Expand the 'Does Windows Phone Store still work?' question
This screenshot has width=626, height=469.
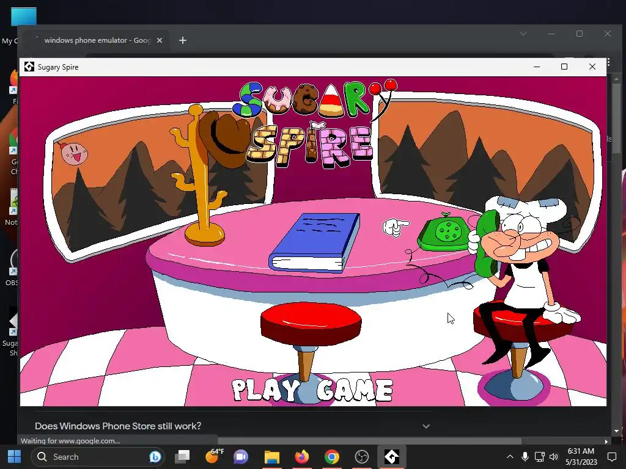[x=426, y=426]
